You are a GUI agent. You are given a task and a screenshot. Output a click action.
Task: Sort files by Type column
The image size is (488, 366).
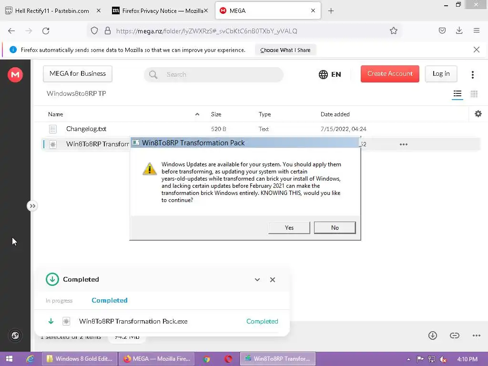coord(264,114)
